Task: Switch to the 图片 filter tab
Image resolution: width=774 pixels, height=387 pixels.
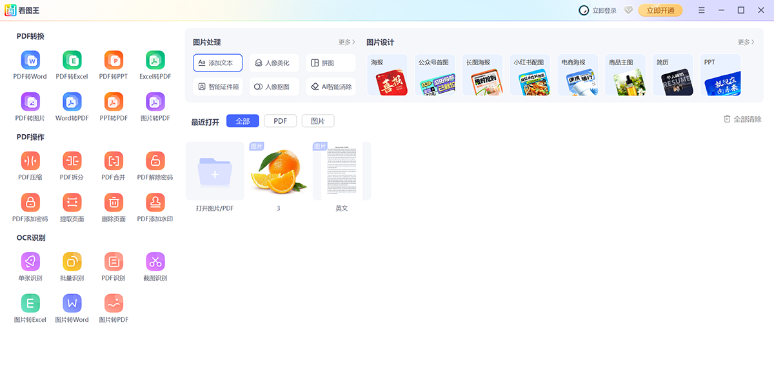Action: tap(317, 121)
